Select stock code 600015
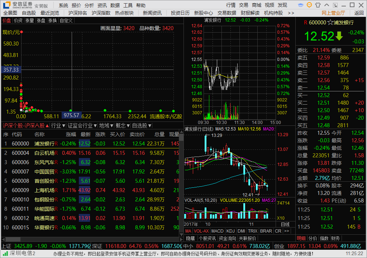Screen dimensions: 367x258 [20, 228]
